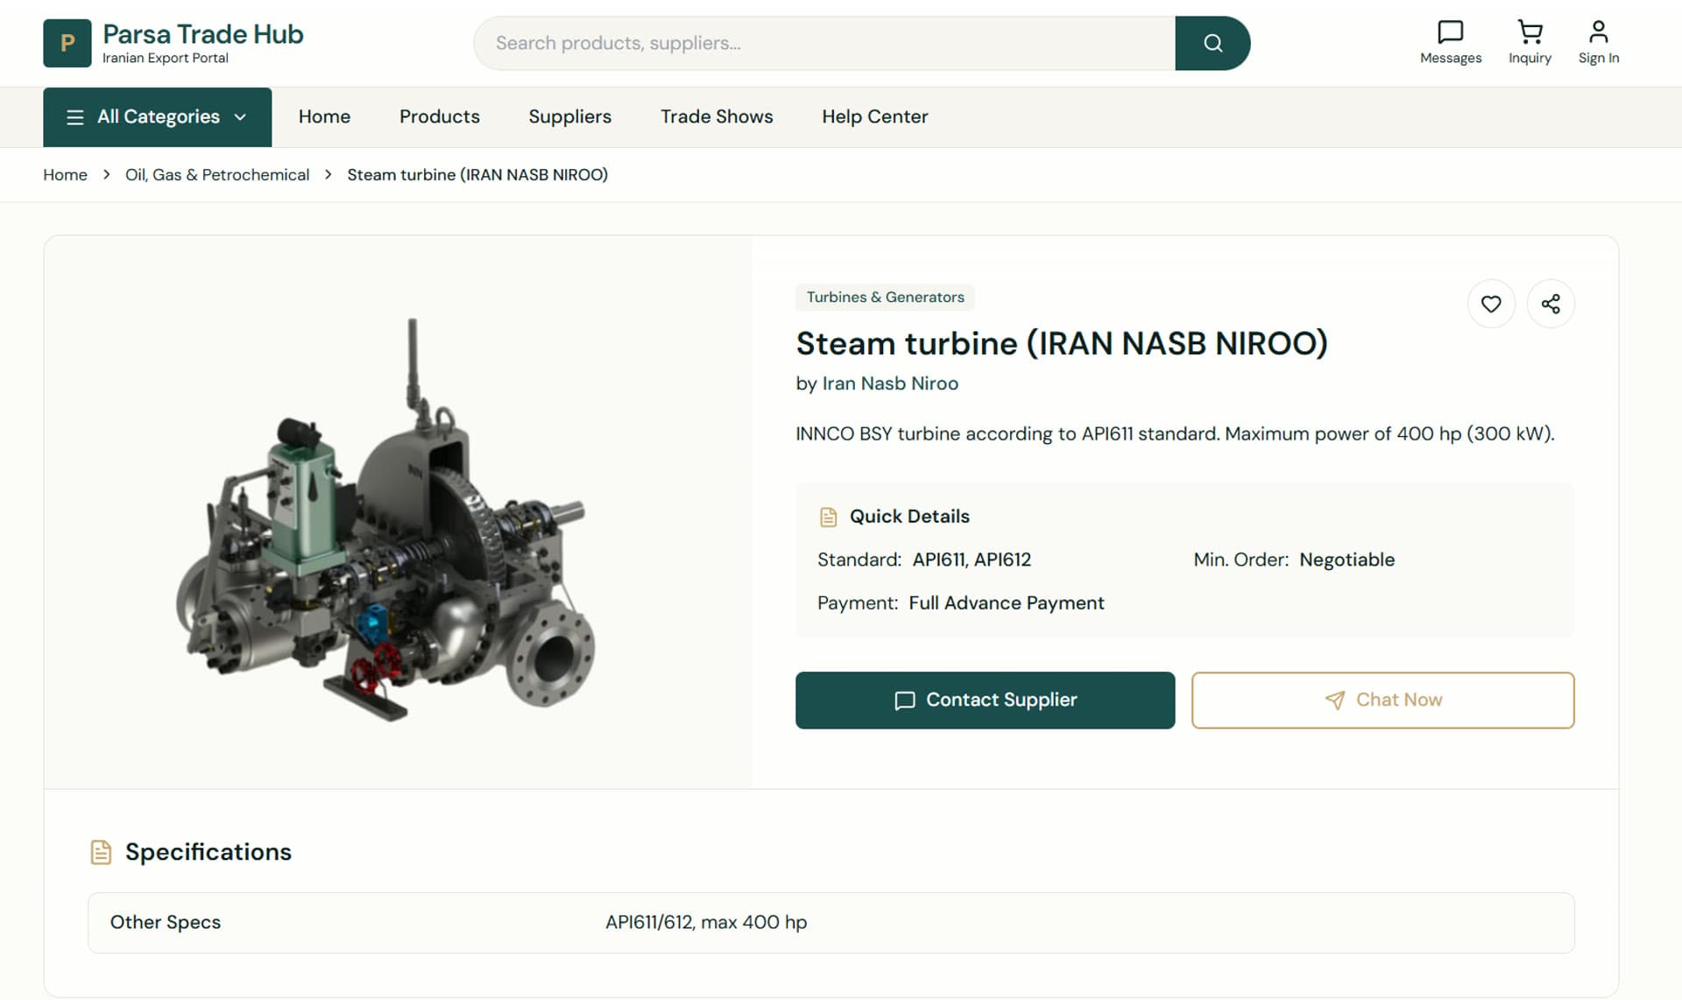Select the Standard value API611, API612
Viewport: 1682px width, 1000px height.
(972, 560)
